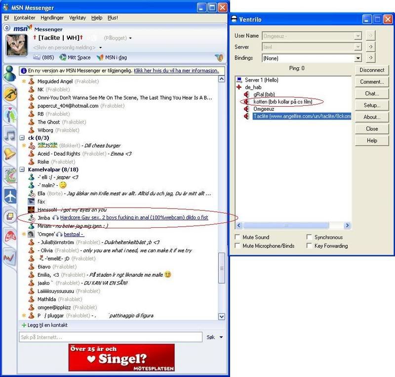Open the Verktøy menu

coord(78,18)
